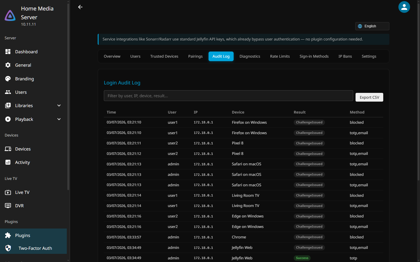Open the user profile avatar icon
The width and height of the screenshot is (420, 262).
click(x=404, y=7)
